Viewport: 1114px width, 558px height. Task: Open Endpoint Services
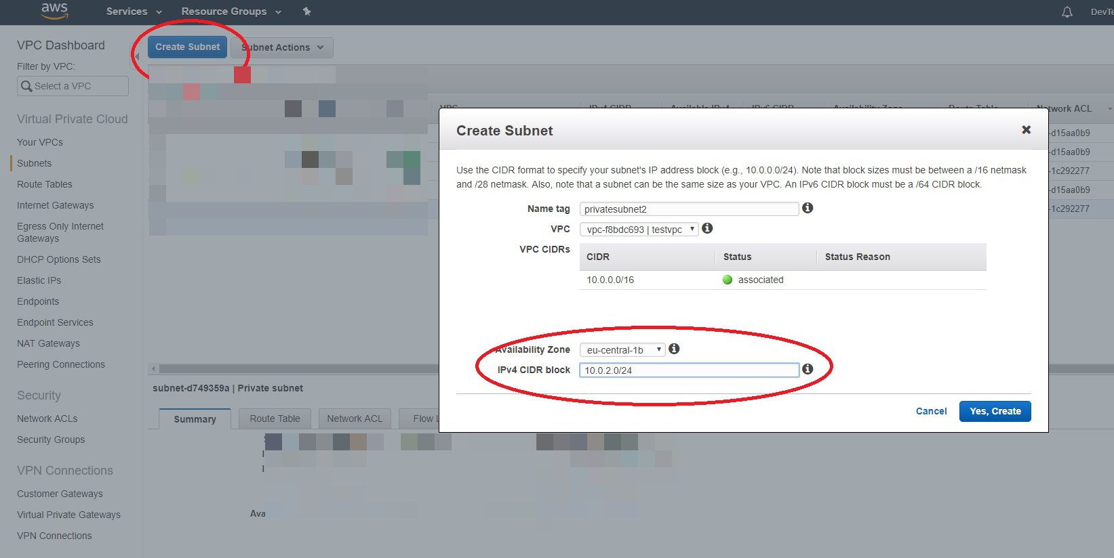(x=55, y=322)
